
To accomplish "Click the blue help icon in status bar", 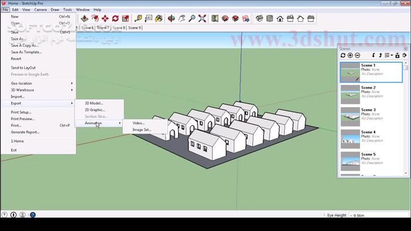I will pos(33,215).
